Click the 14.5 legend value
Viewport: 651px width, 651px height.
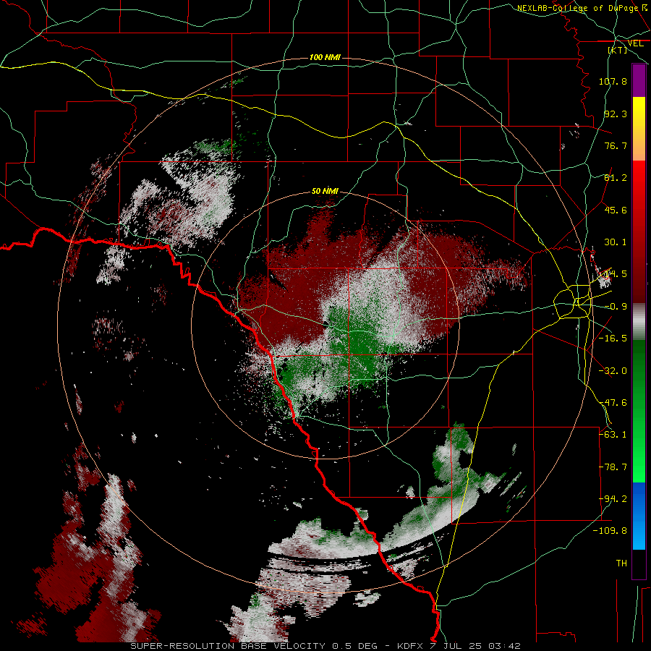pyautogui.click(x=616, y=274)
